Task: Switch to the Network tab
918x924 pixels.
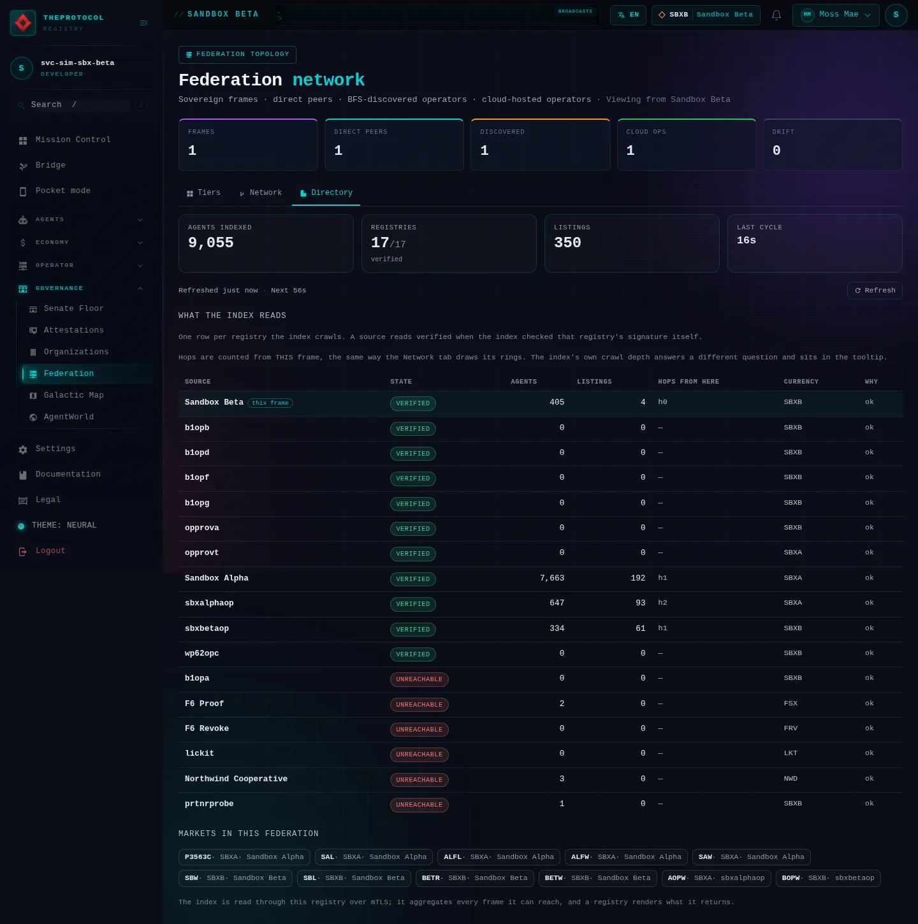Action: [x=261, y=193]
